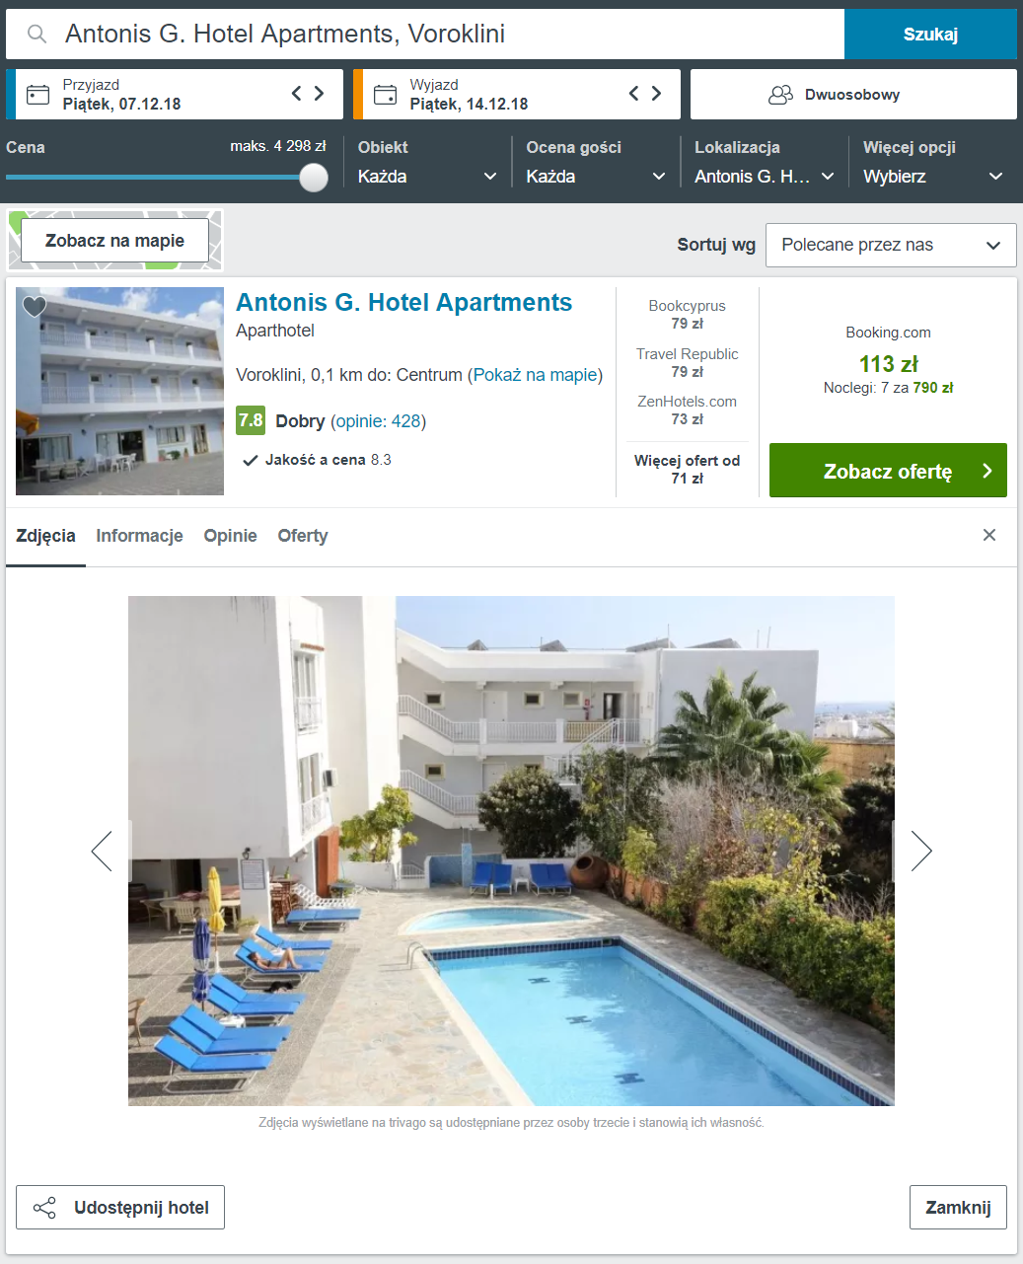The height and width of the screenshot is (1264, 1023).
Task: Switch to the Opinie tab
Action: pos(230,536)
